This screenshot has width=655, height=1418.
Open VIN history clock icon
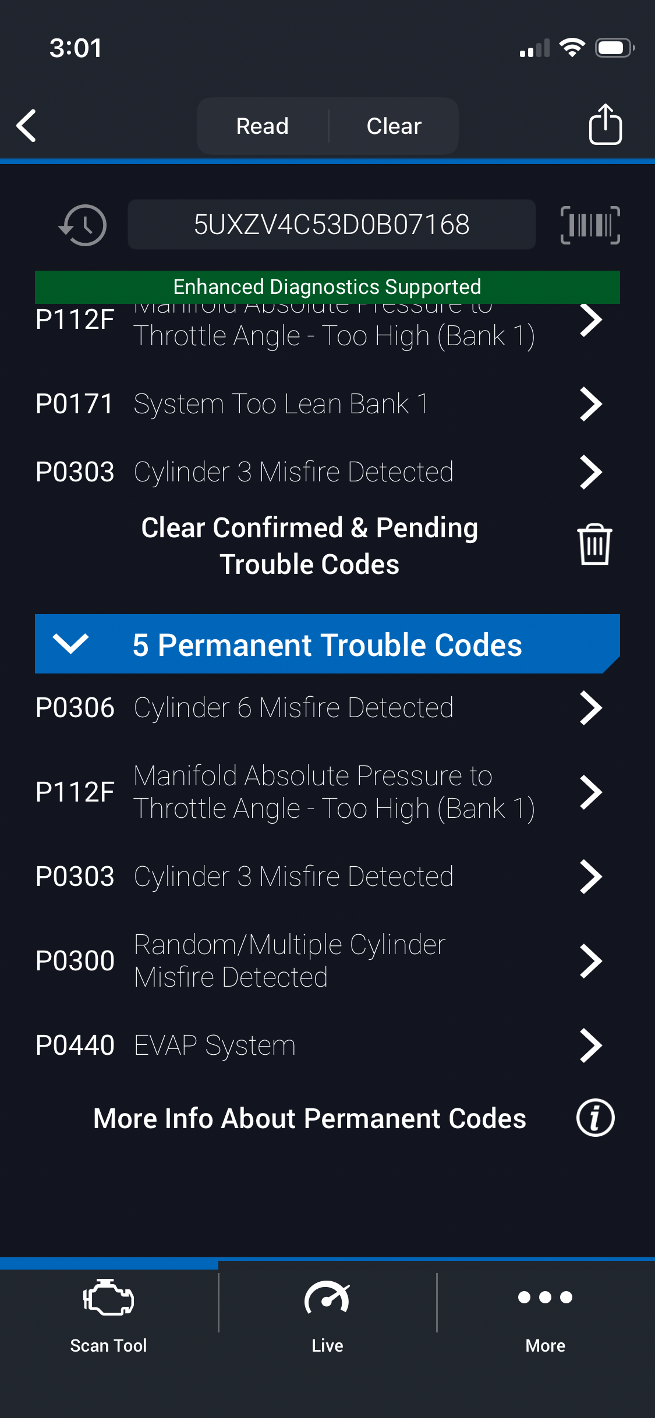tap(83, 225)
